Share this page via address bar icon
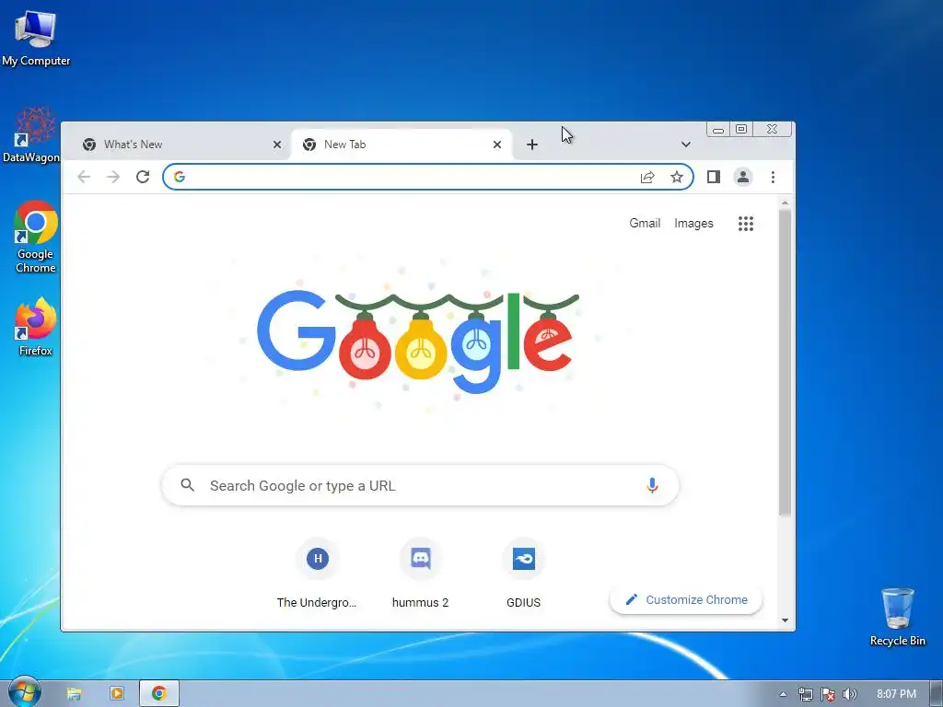Viewport: 943px width, 707px height. coord(647,177)
